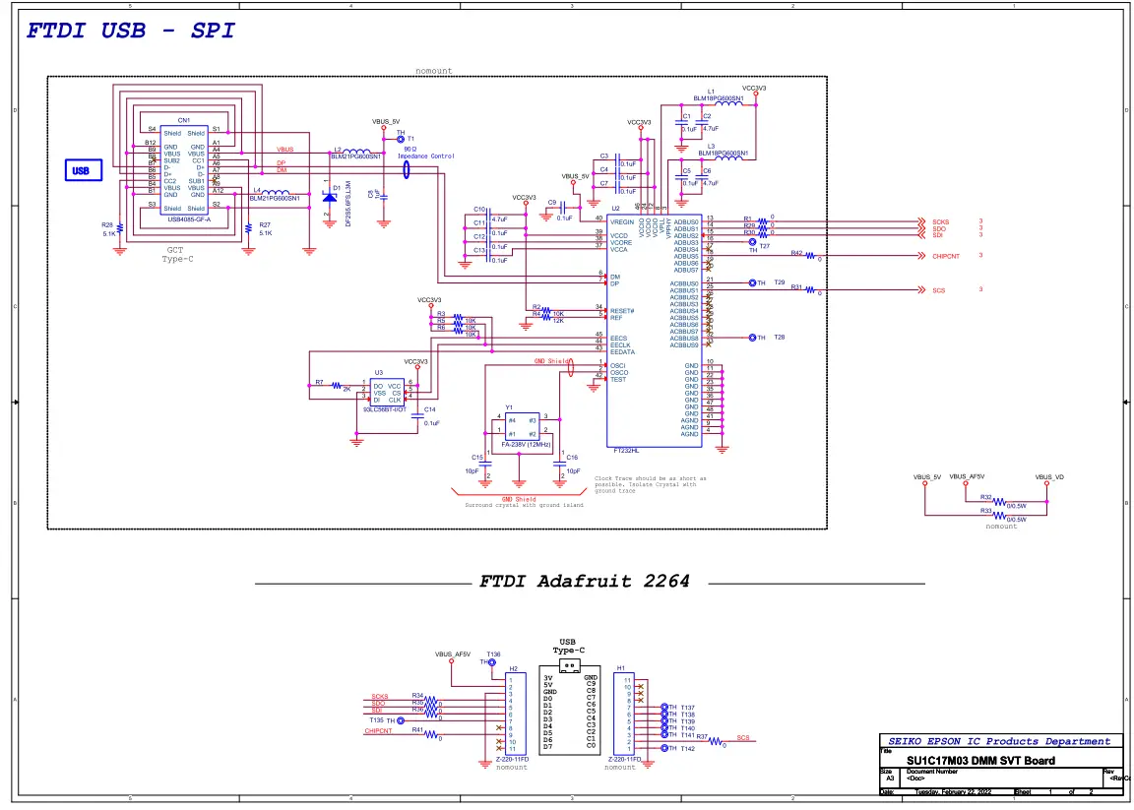This screenshot has height=810, width=1134.
Task: Select the FT232HL chip U2 symbol
Action: 654,331
